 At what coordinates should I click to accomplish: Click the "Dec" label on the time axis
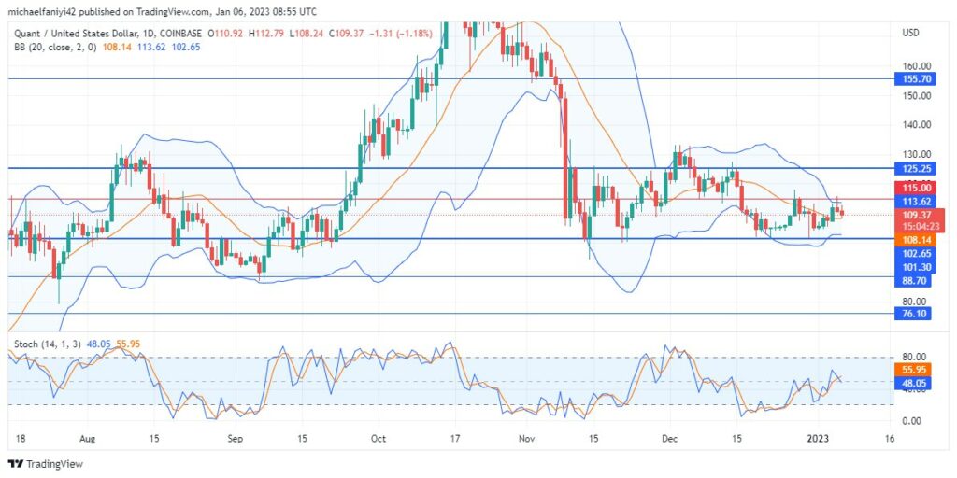tap(670, 438)
